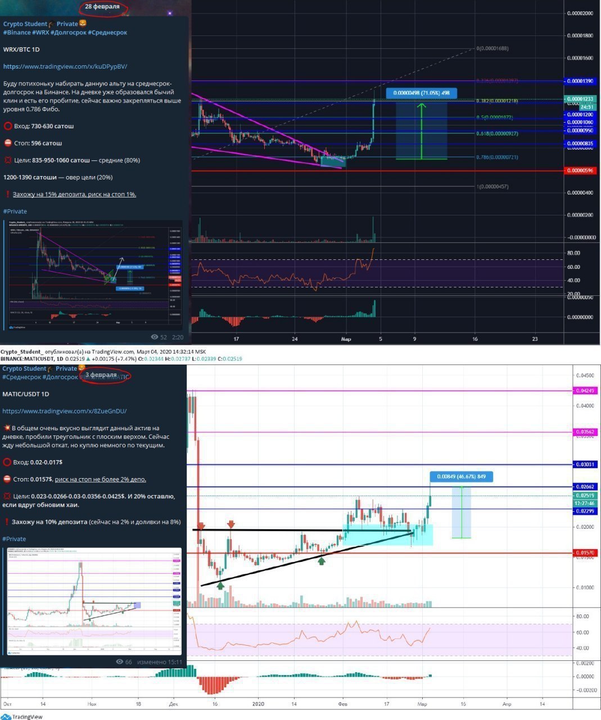This screenshot has width=601, height=720.
Task: Click the 0.00001233 current price label
Action: [x=580, y=99]
